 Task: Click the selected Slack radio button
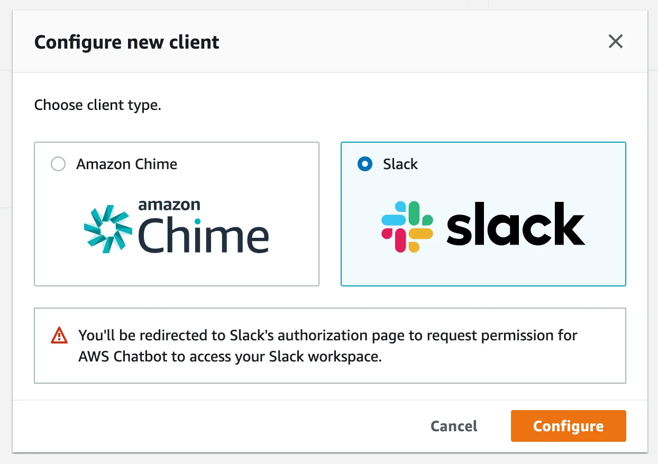364,164
